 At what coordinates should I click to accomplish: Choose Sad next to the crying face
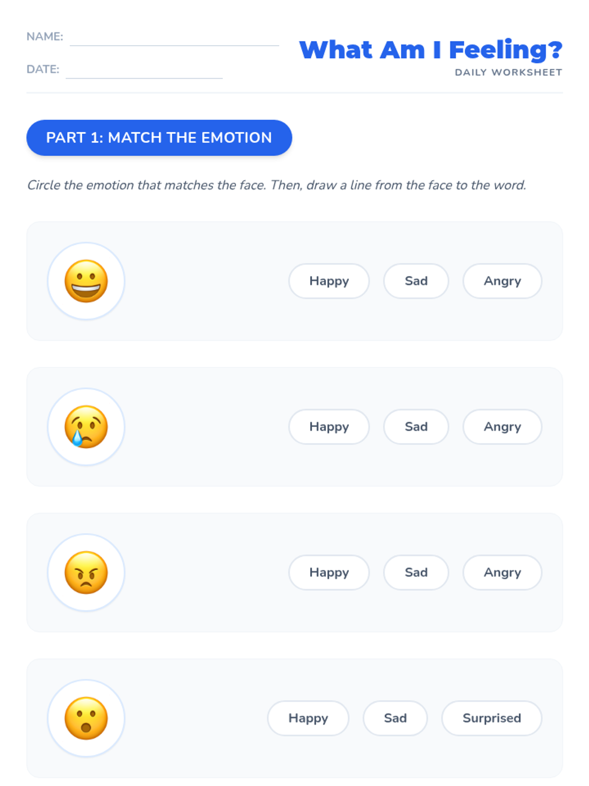(x=416, y=427)
